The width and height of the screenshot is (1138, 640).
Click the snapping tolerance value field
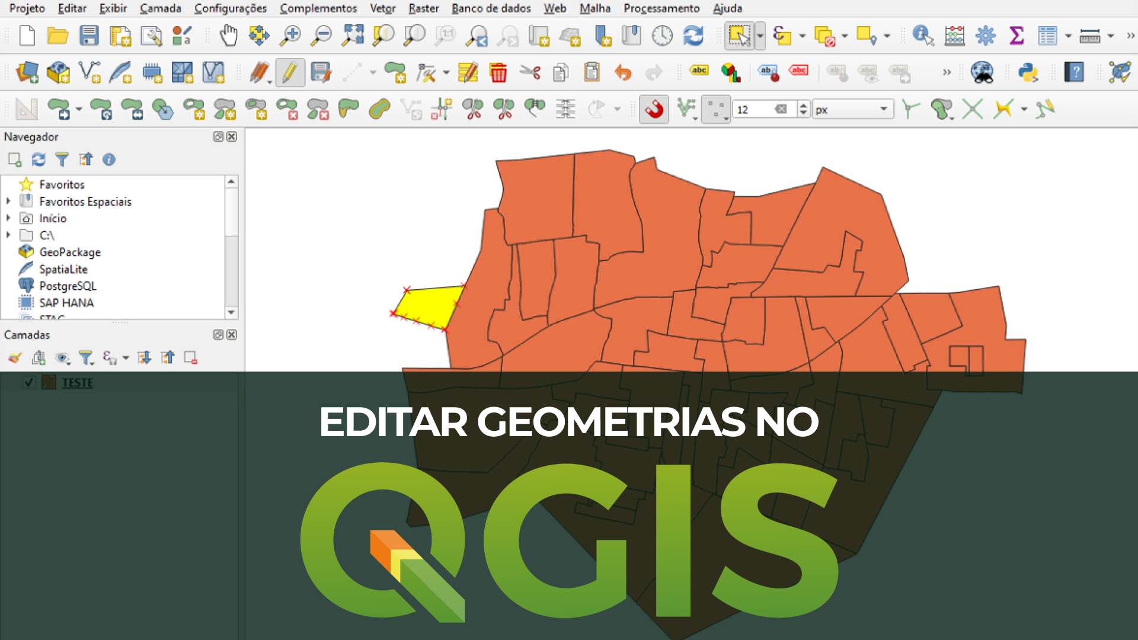(x=753, y=110)
